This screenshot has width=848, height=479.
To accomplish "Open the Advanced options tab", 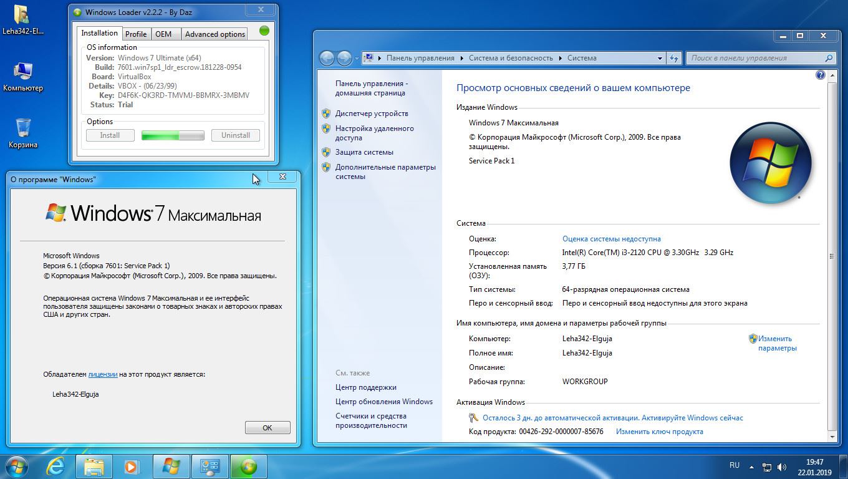I will coord(214,34).
